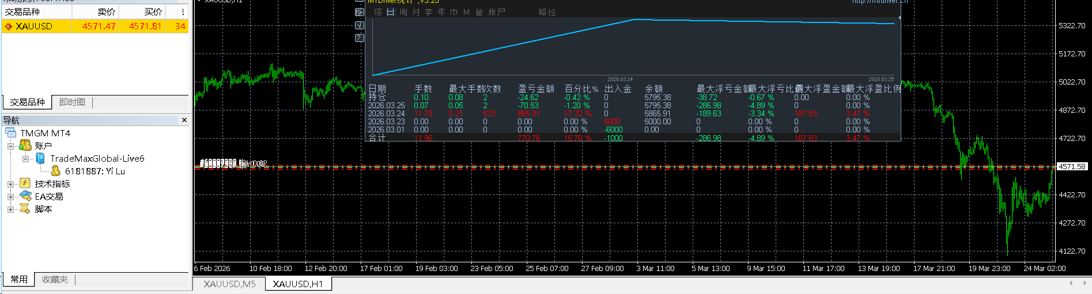Close the 导航 navigator panel
This screenshot has height=294, width=1092.
point(184,120)
